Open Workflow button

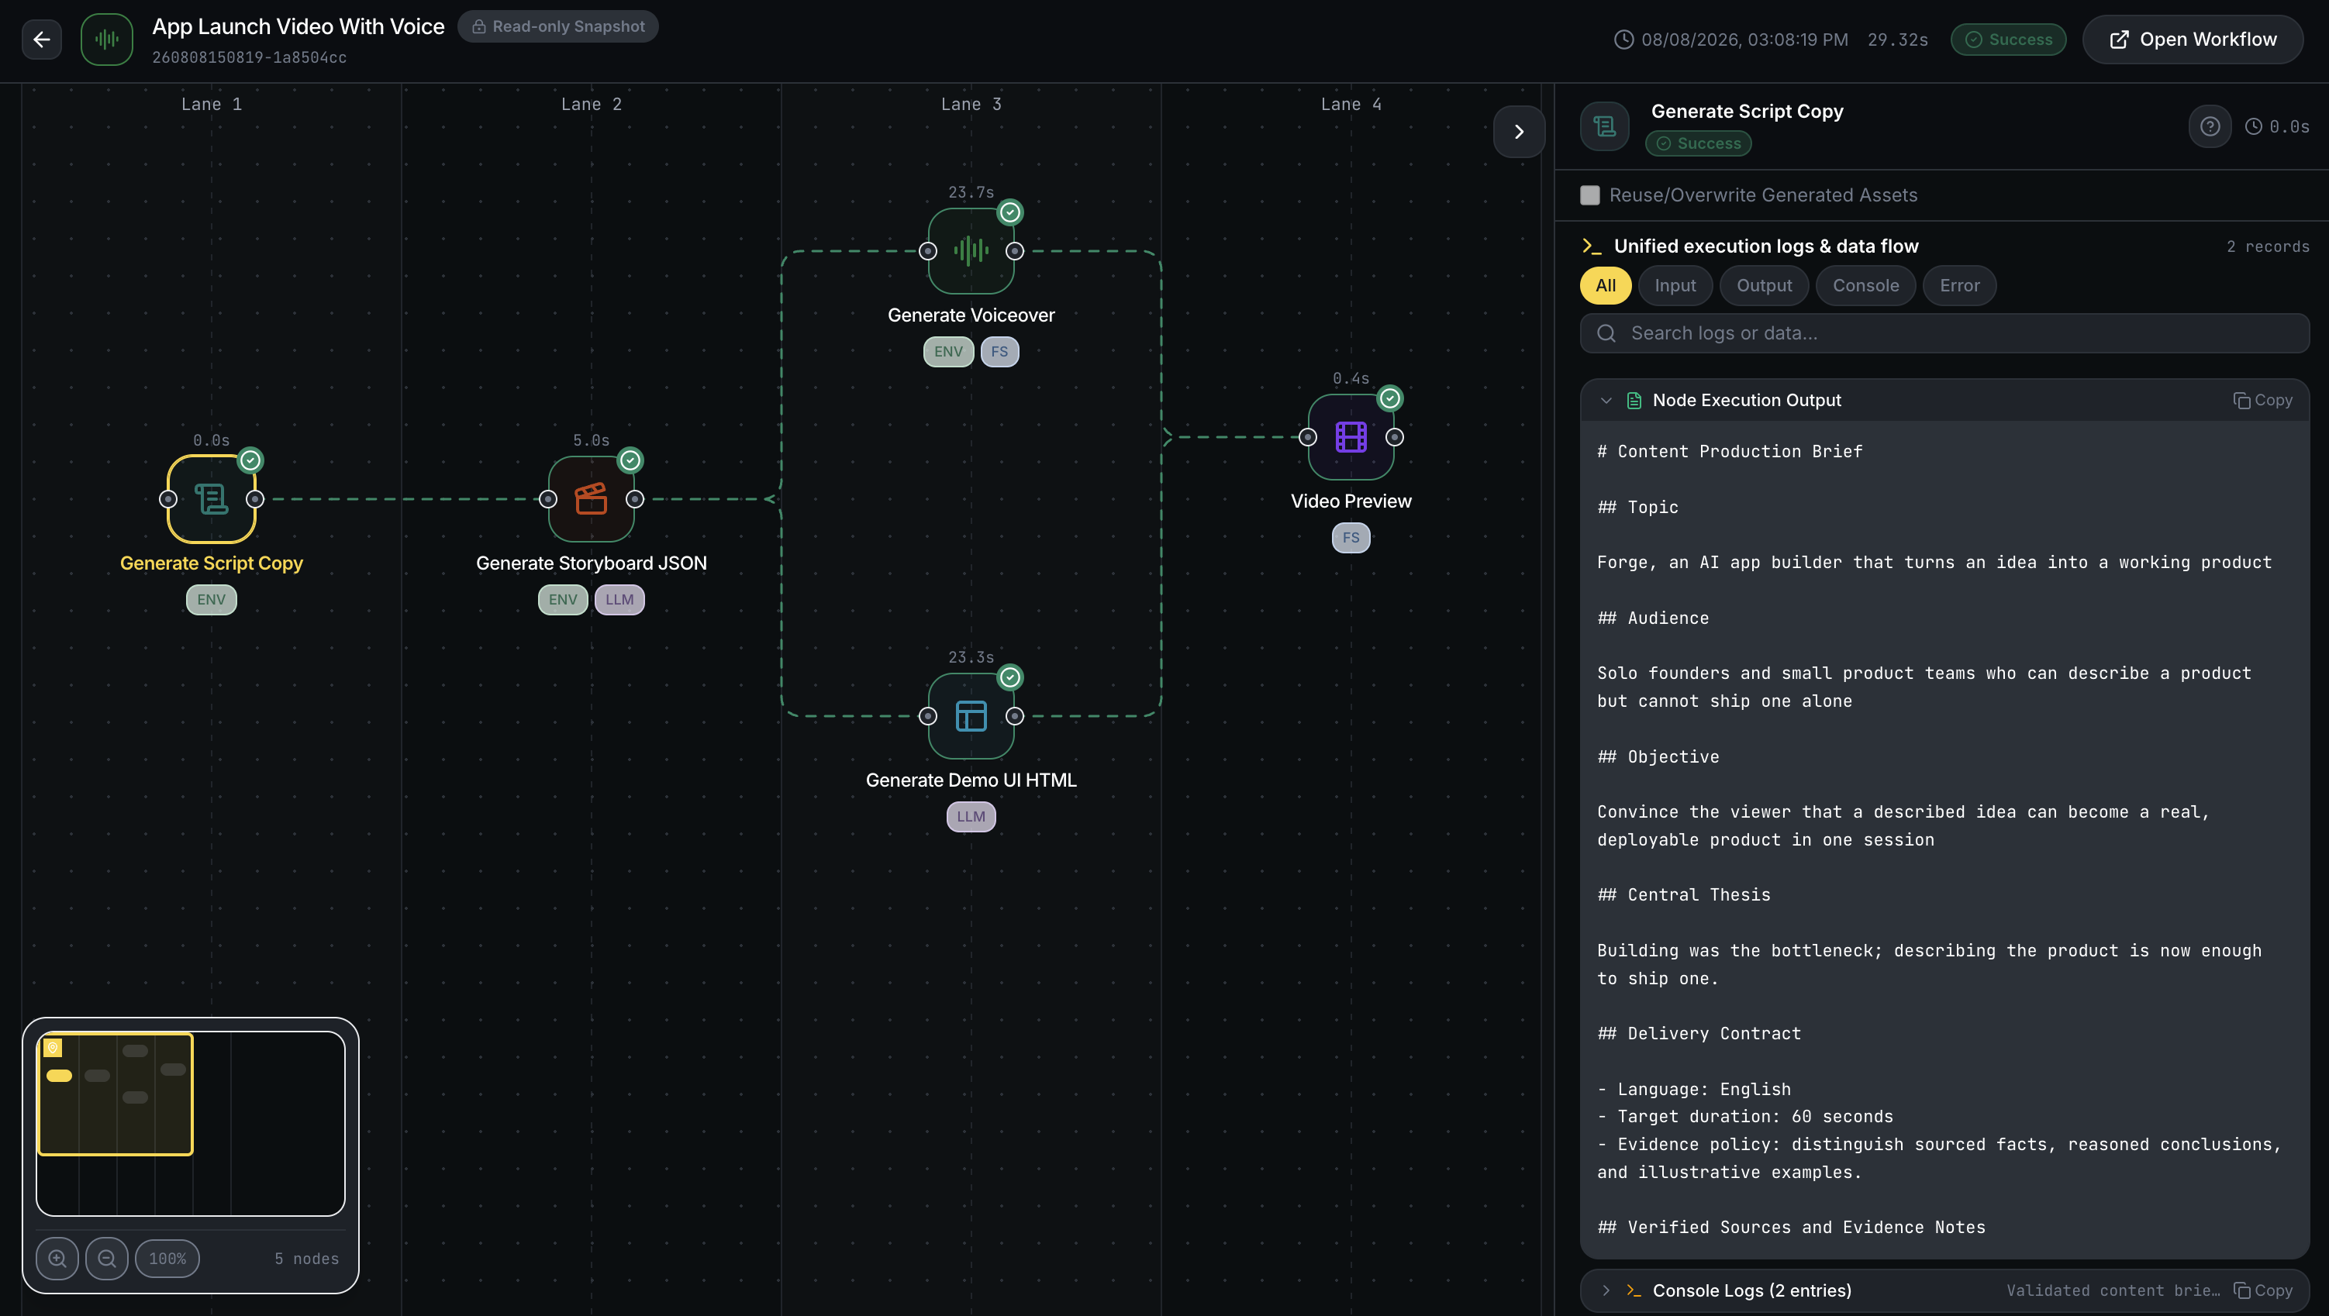pos(2193,39)
